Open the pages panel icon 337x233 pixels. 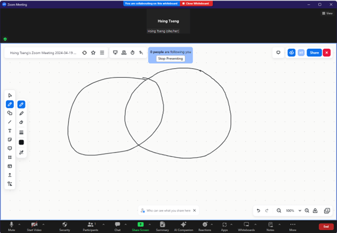[x=327, y=211]
